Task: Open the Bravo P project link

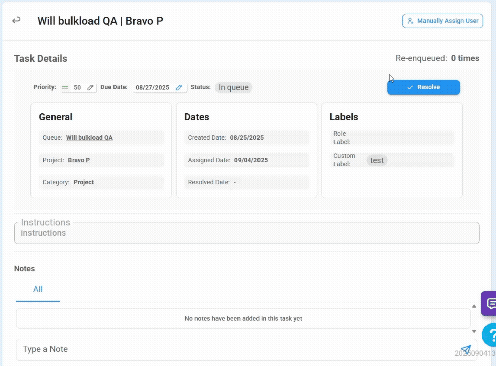Action: coord(79,160)
